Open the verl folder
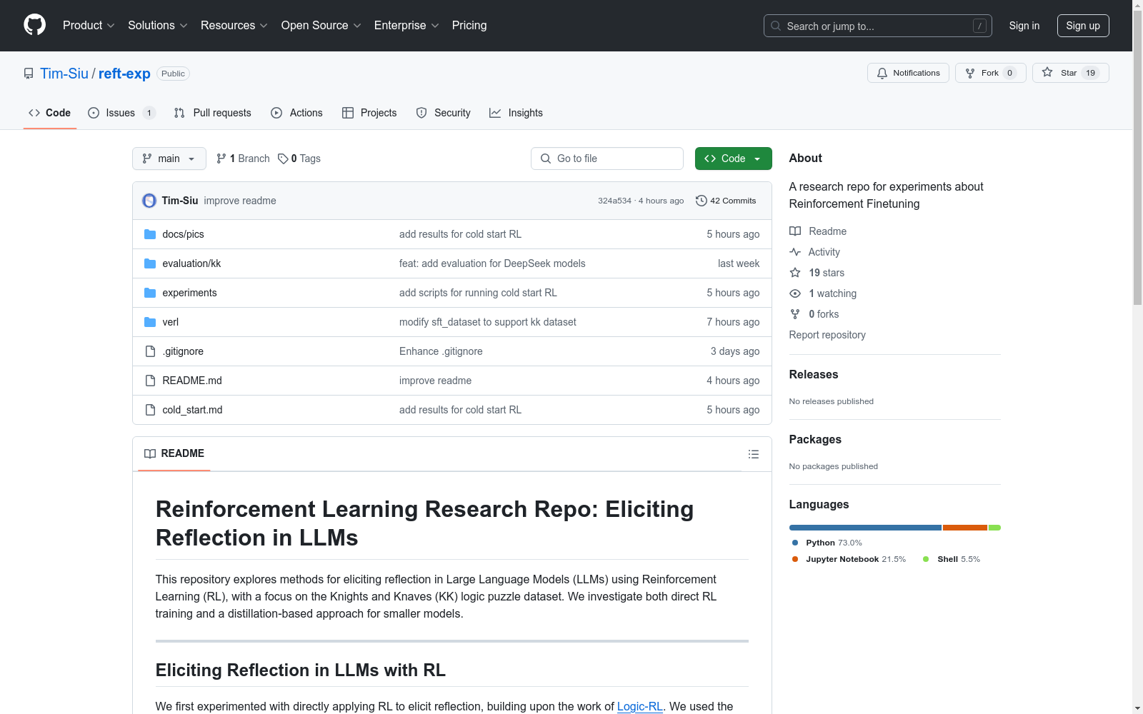The width and height of the screenshot is (1143, 714). (x=170, y=322)
